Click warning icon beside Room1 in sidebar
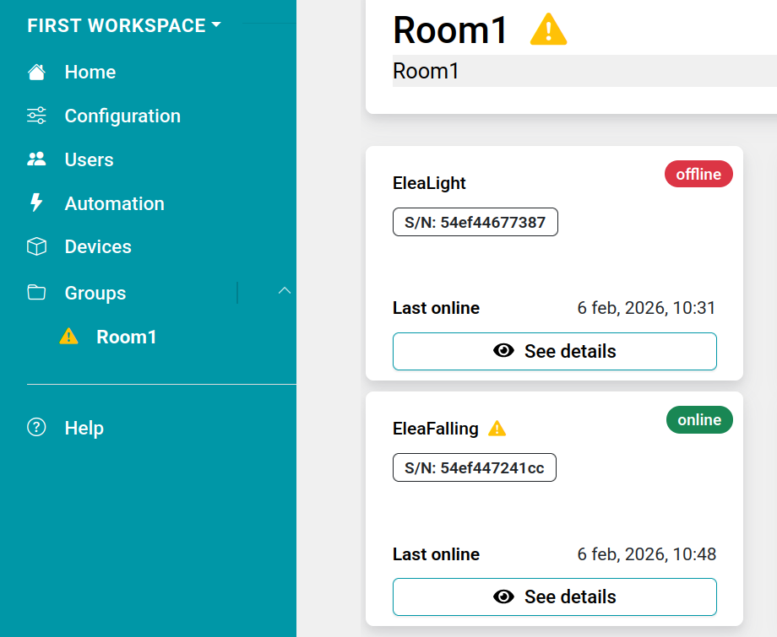 pos(69,337)
